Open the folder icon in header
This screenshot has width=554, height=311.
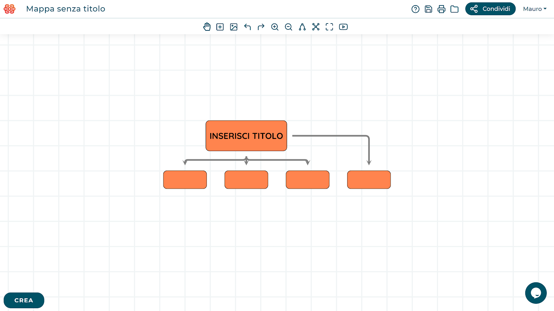pos(455,9)
